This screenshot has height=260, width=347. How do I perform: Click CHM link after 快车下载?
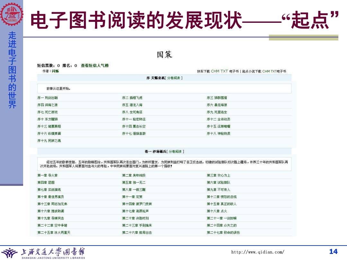(215, 71)
